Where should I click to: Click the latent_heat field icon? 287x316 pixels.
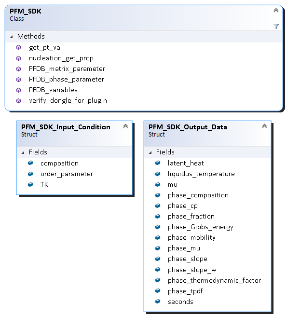158,163
